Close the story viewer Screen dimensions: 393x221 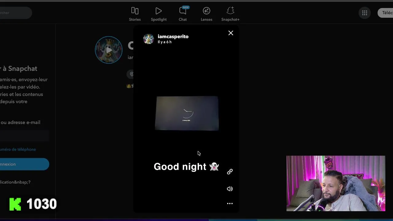(x=231, y=33)
